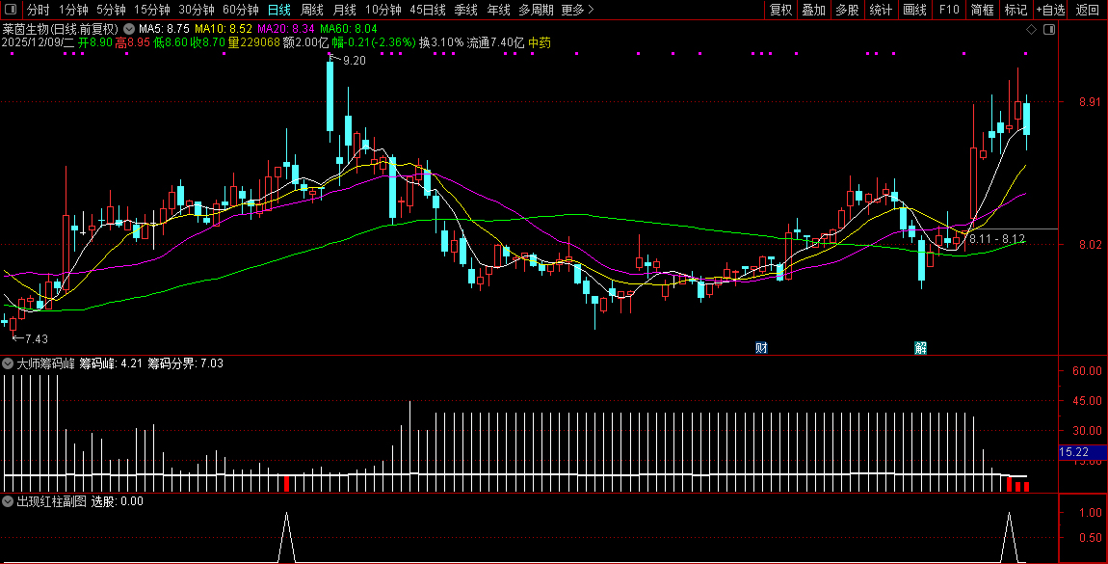Open the 标记 mark tool

(1016, 11)
